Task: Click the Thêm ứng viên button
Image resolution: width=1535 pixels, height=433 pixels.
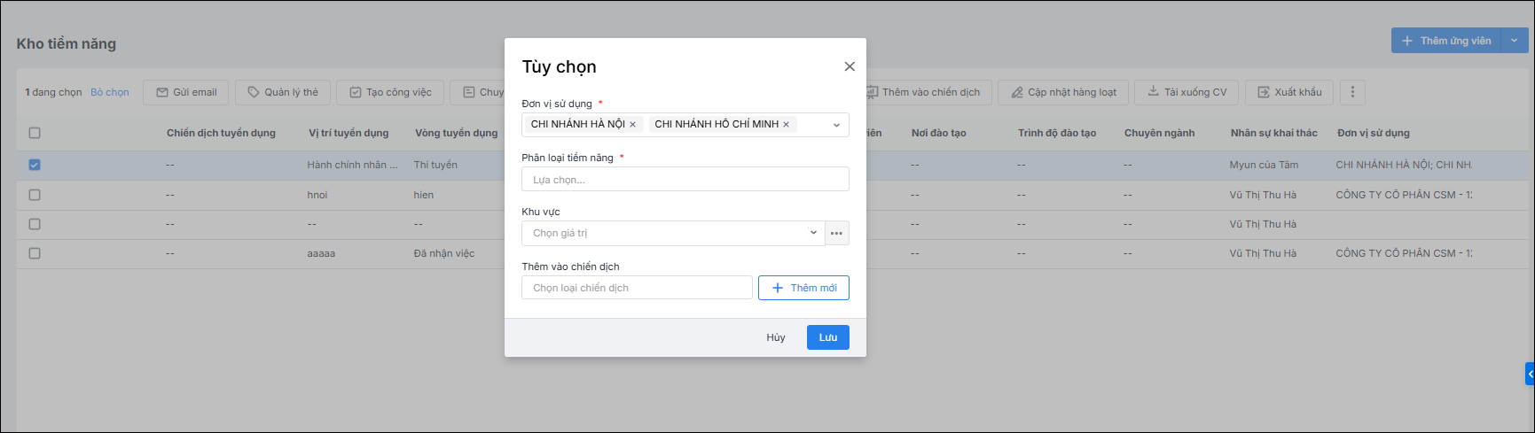Action: point(1446,41)
